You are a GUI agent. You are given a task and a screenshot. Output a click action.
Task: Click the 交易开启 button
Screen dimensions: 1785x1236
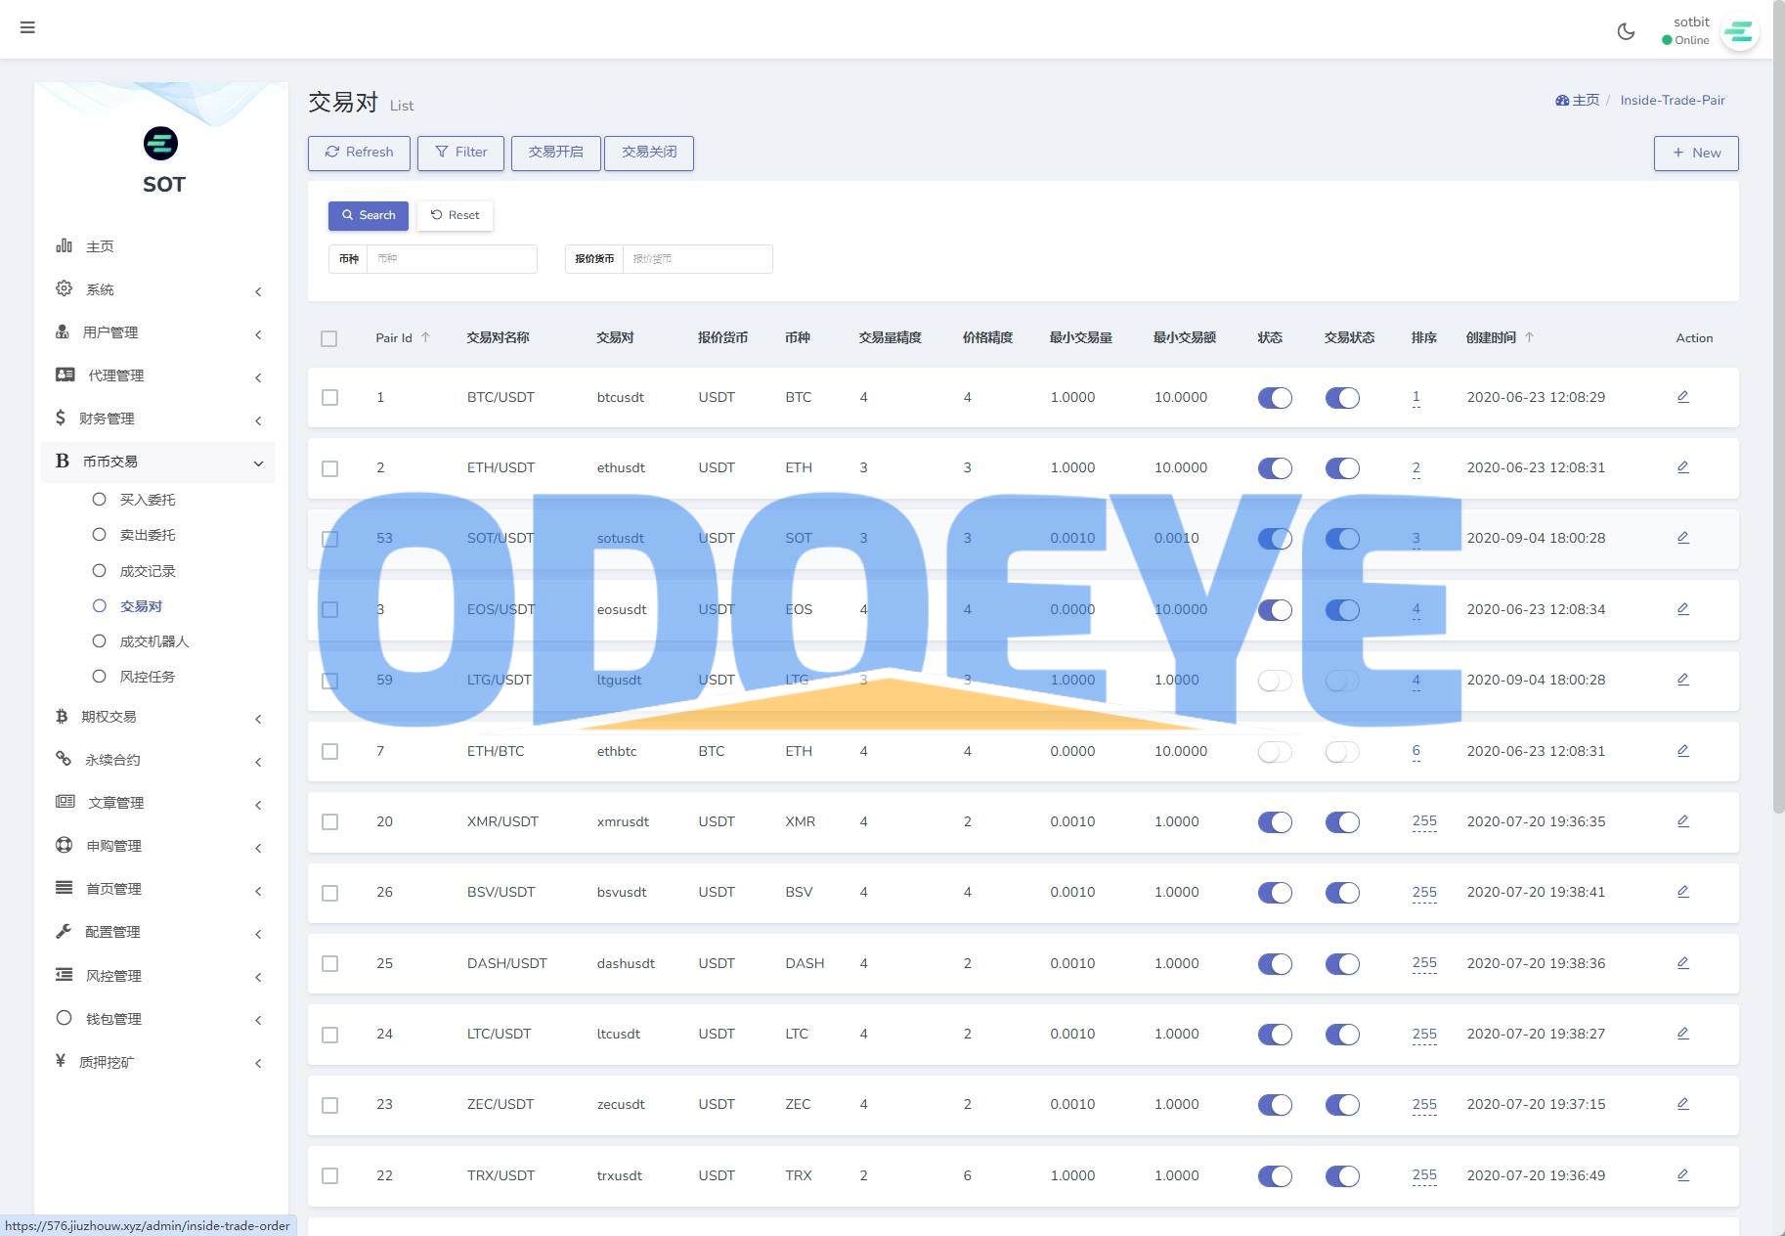pyautogui.click(x=555, y=153)
